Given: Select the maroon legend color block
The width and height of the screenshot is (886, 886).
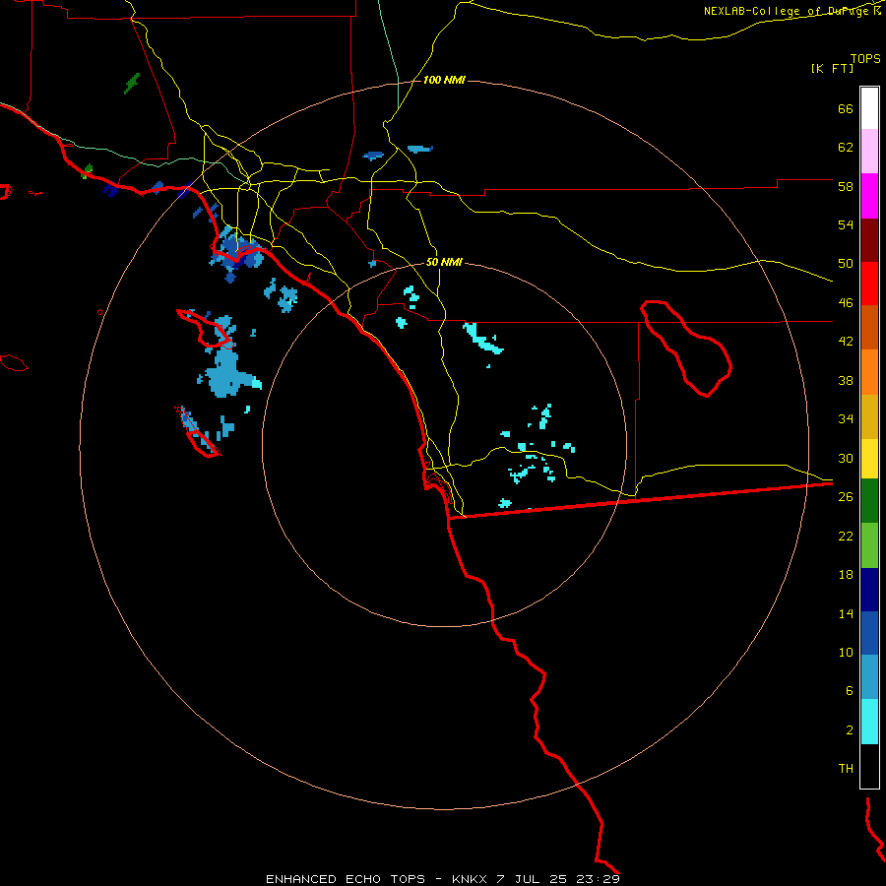Looking at the screenshot, I should [x=869, y=240].
